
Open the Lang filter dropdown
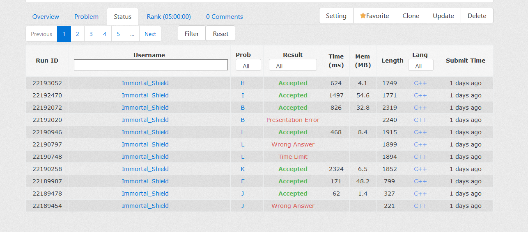[420, 66]
